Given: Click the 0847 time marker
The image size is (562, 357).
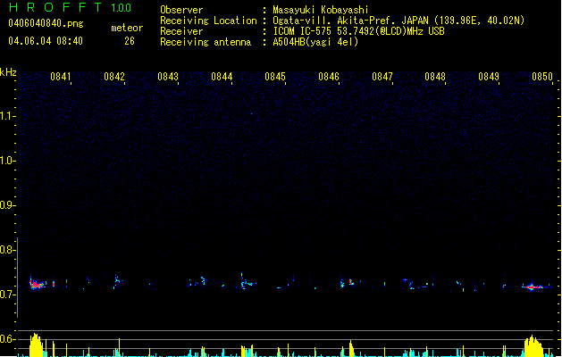Looking at the screenshot, I should [382, 77].
